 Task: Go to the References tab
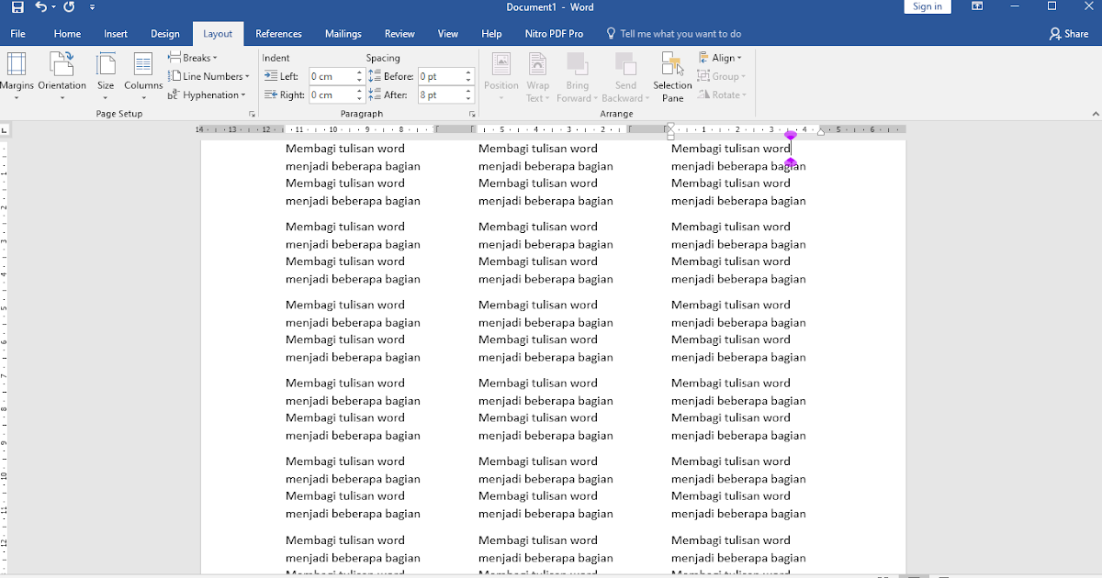click(x=278, y=34)
